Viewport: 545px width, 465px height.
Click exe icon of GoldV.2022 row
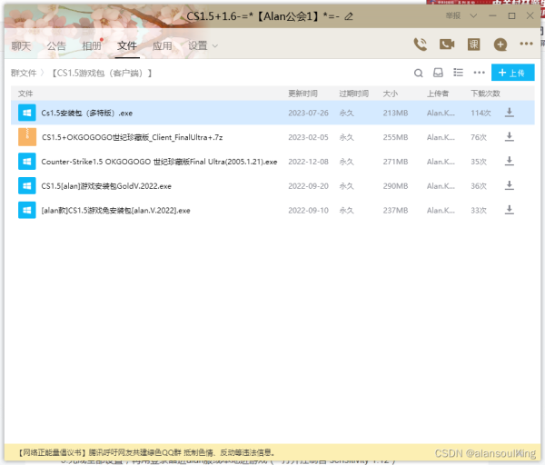coord(26,185)
